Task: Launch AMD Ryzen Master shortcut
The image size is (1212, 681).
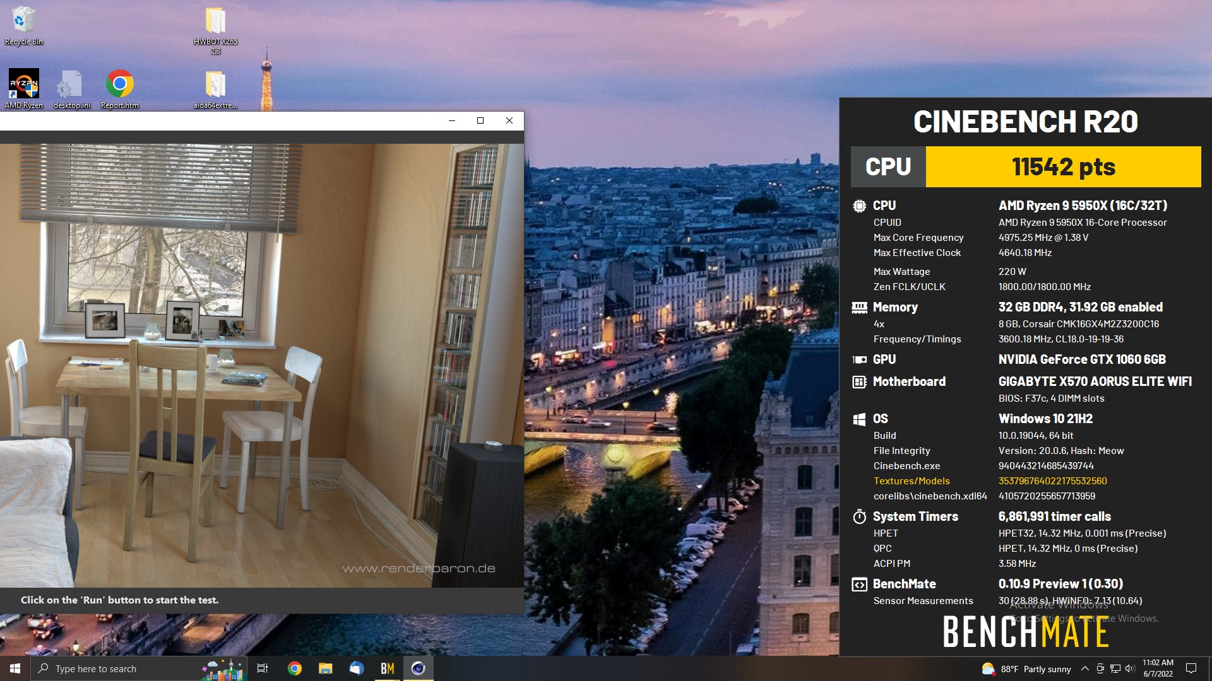Action: click(24, 88)
